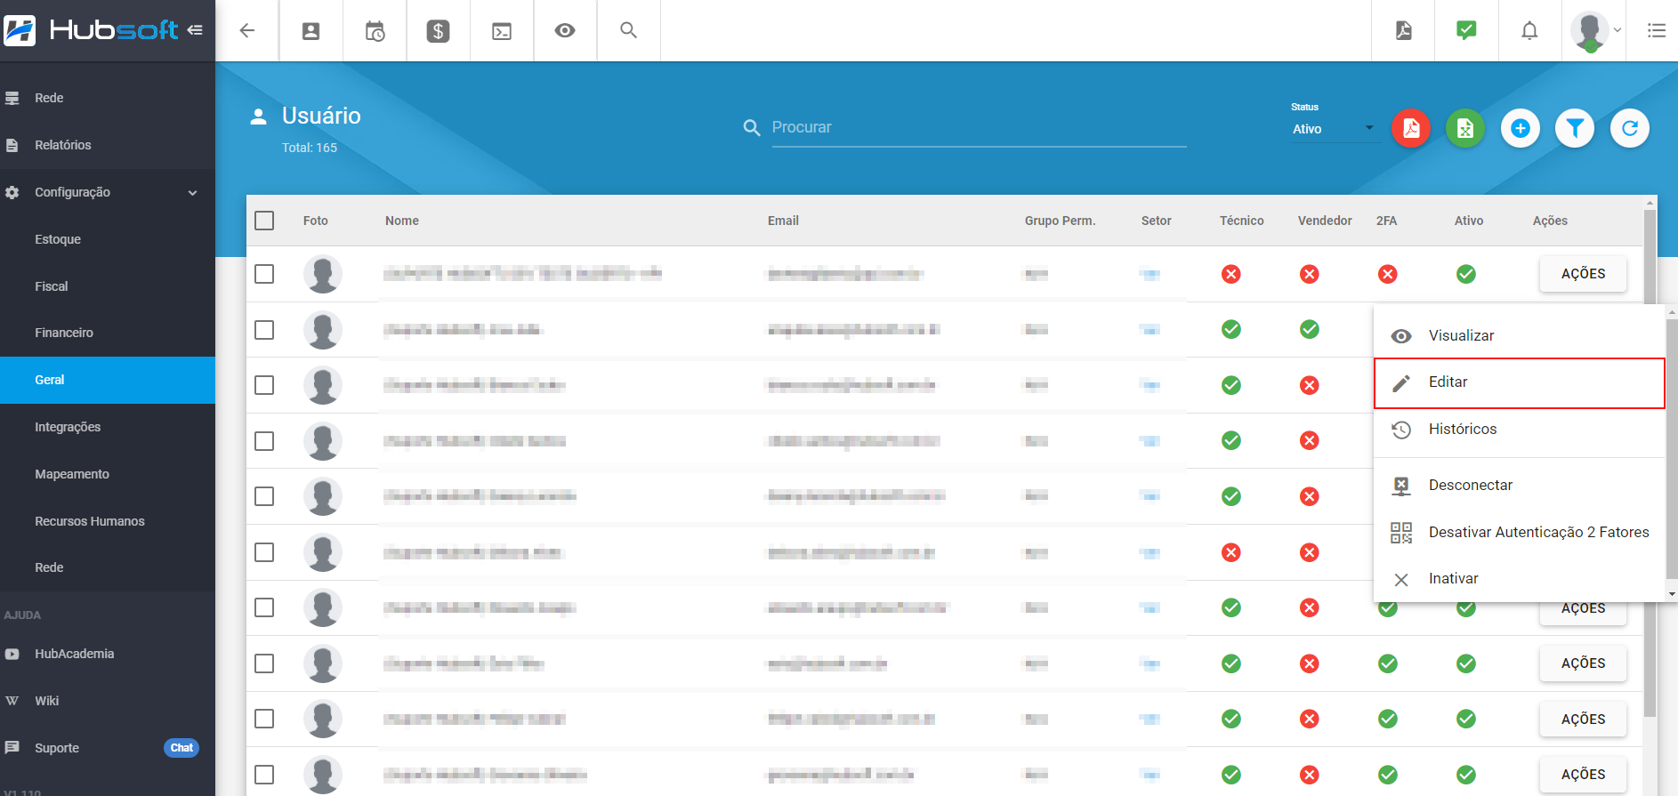Collapse the Hubsoft sidebar arrow
Viewport: 1678px width, 796px height.
coord(195,30)
